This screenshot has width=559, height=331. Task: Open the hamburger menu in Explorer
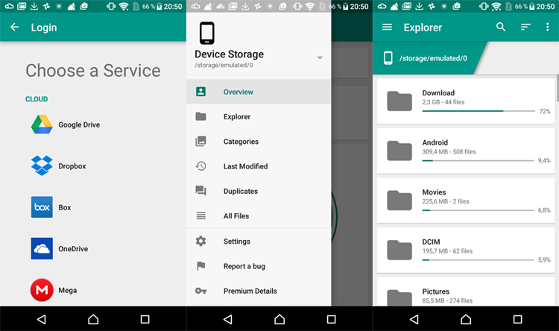tap(387, 27)
